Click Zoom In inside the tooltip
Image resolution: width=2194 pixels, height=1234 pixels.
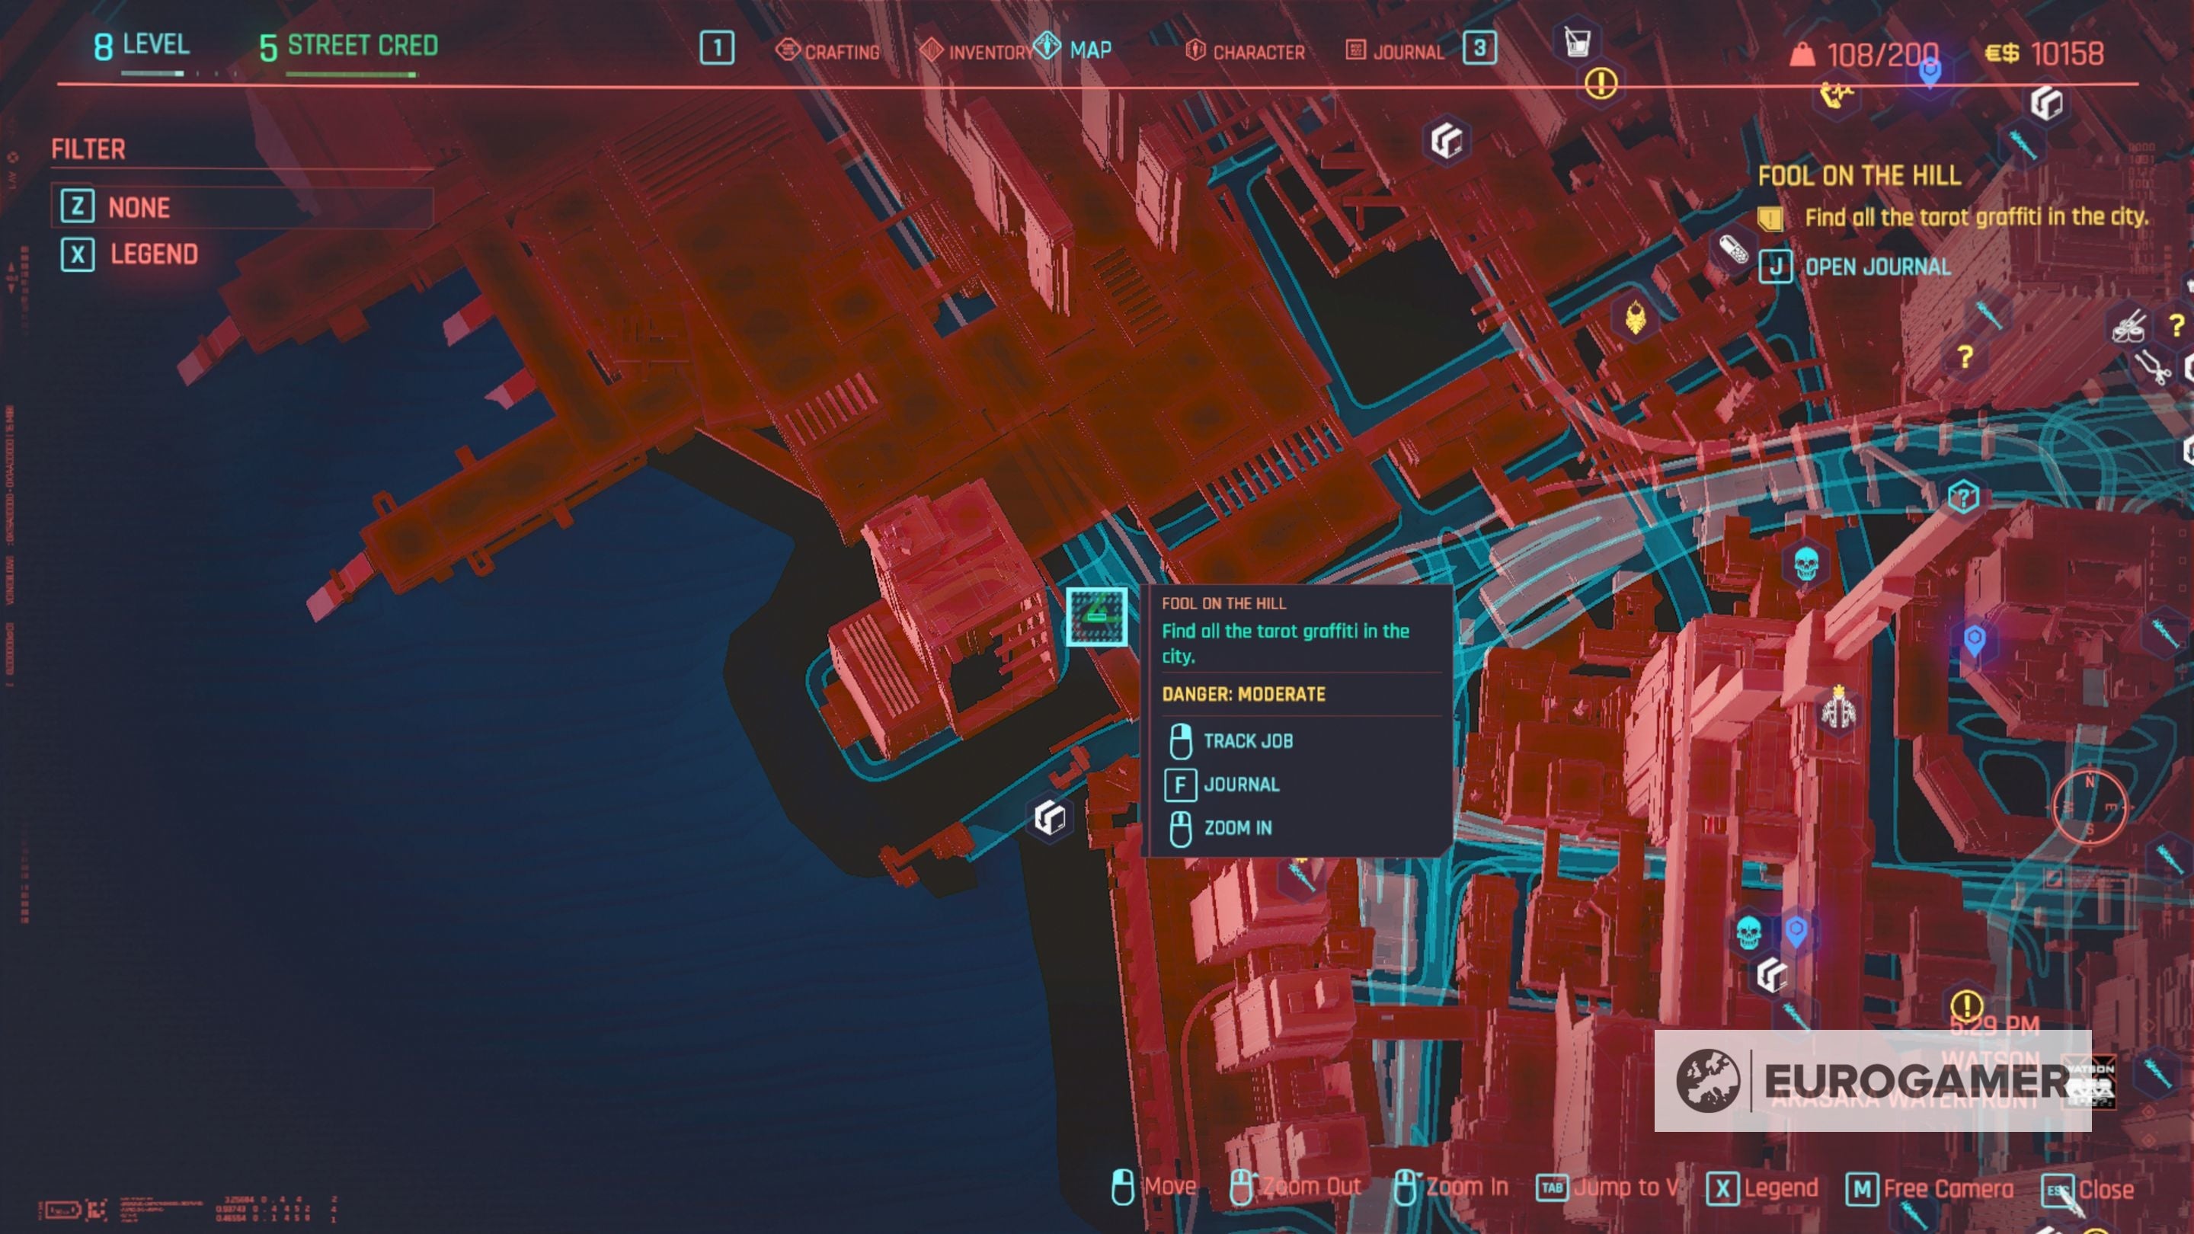pos(1220,828)
